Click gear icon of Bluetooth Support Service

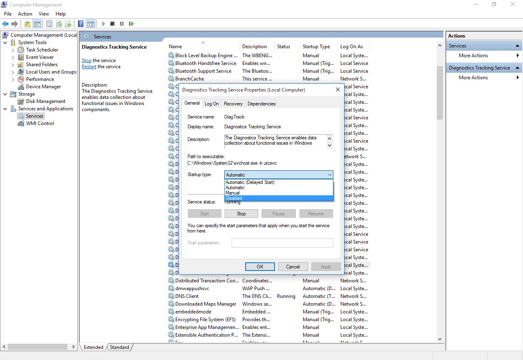coord(171,71)
